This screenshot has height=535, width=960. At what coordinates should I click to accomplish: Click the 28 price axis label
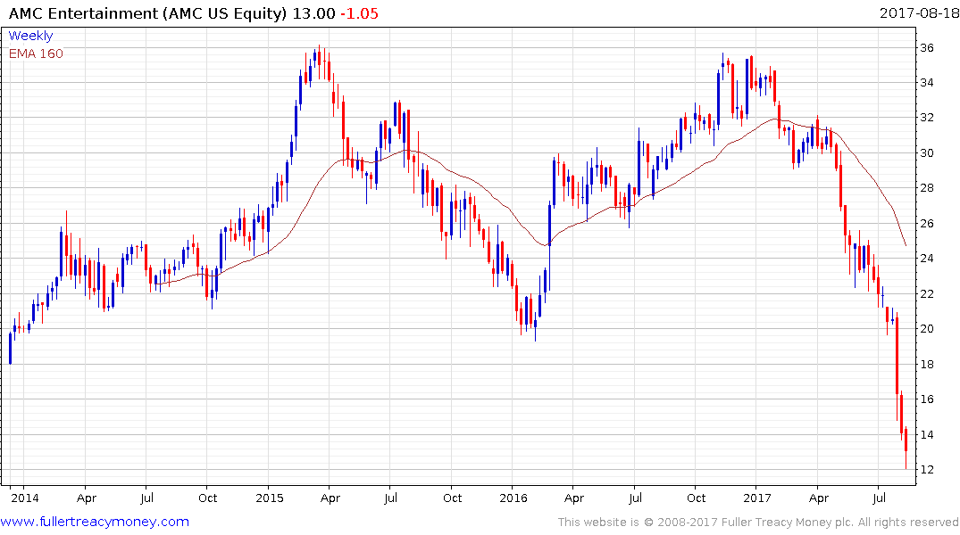[x=927, y=188]
